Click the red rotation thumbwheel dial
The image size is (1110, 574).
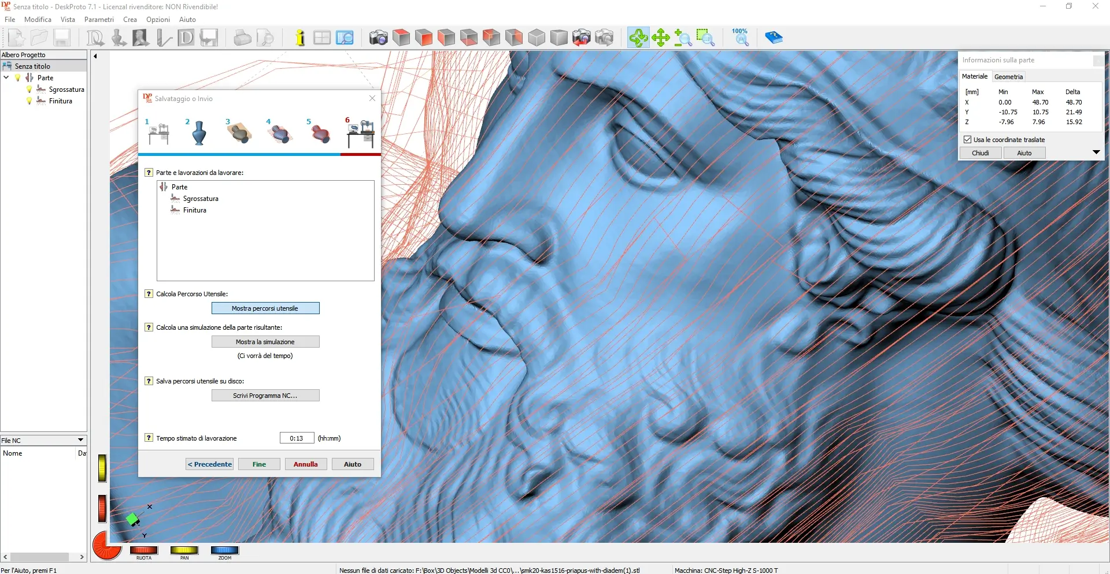(x=106, y=546)
